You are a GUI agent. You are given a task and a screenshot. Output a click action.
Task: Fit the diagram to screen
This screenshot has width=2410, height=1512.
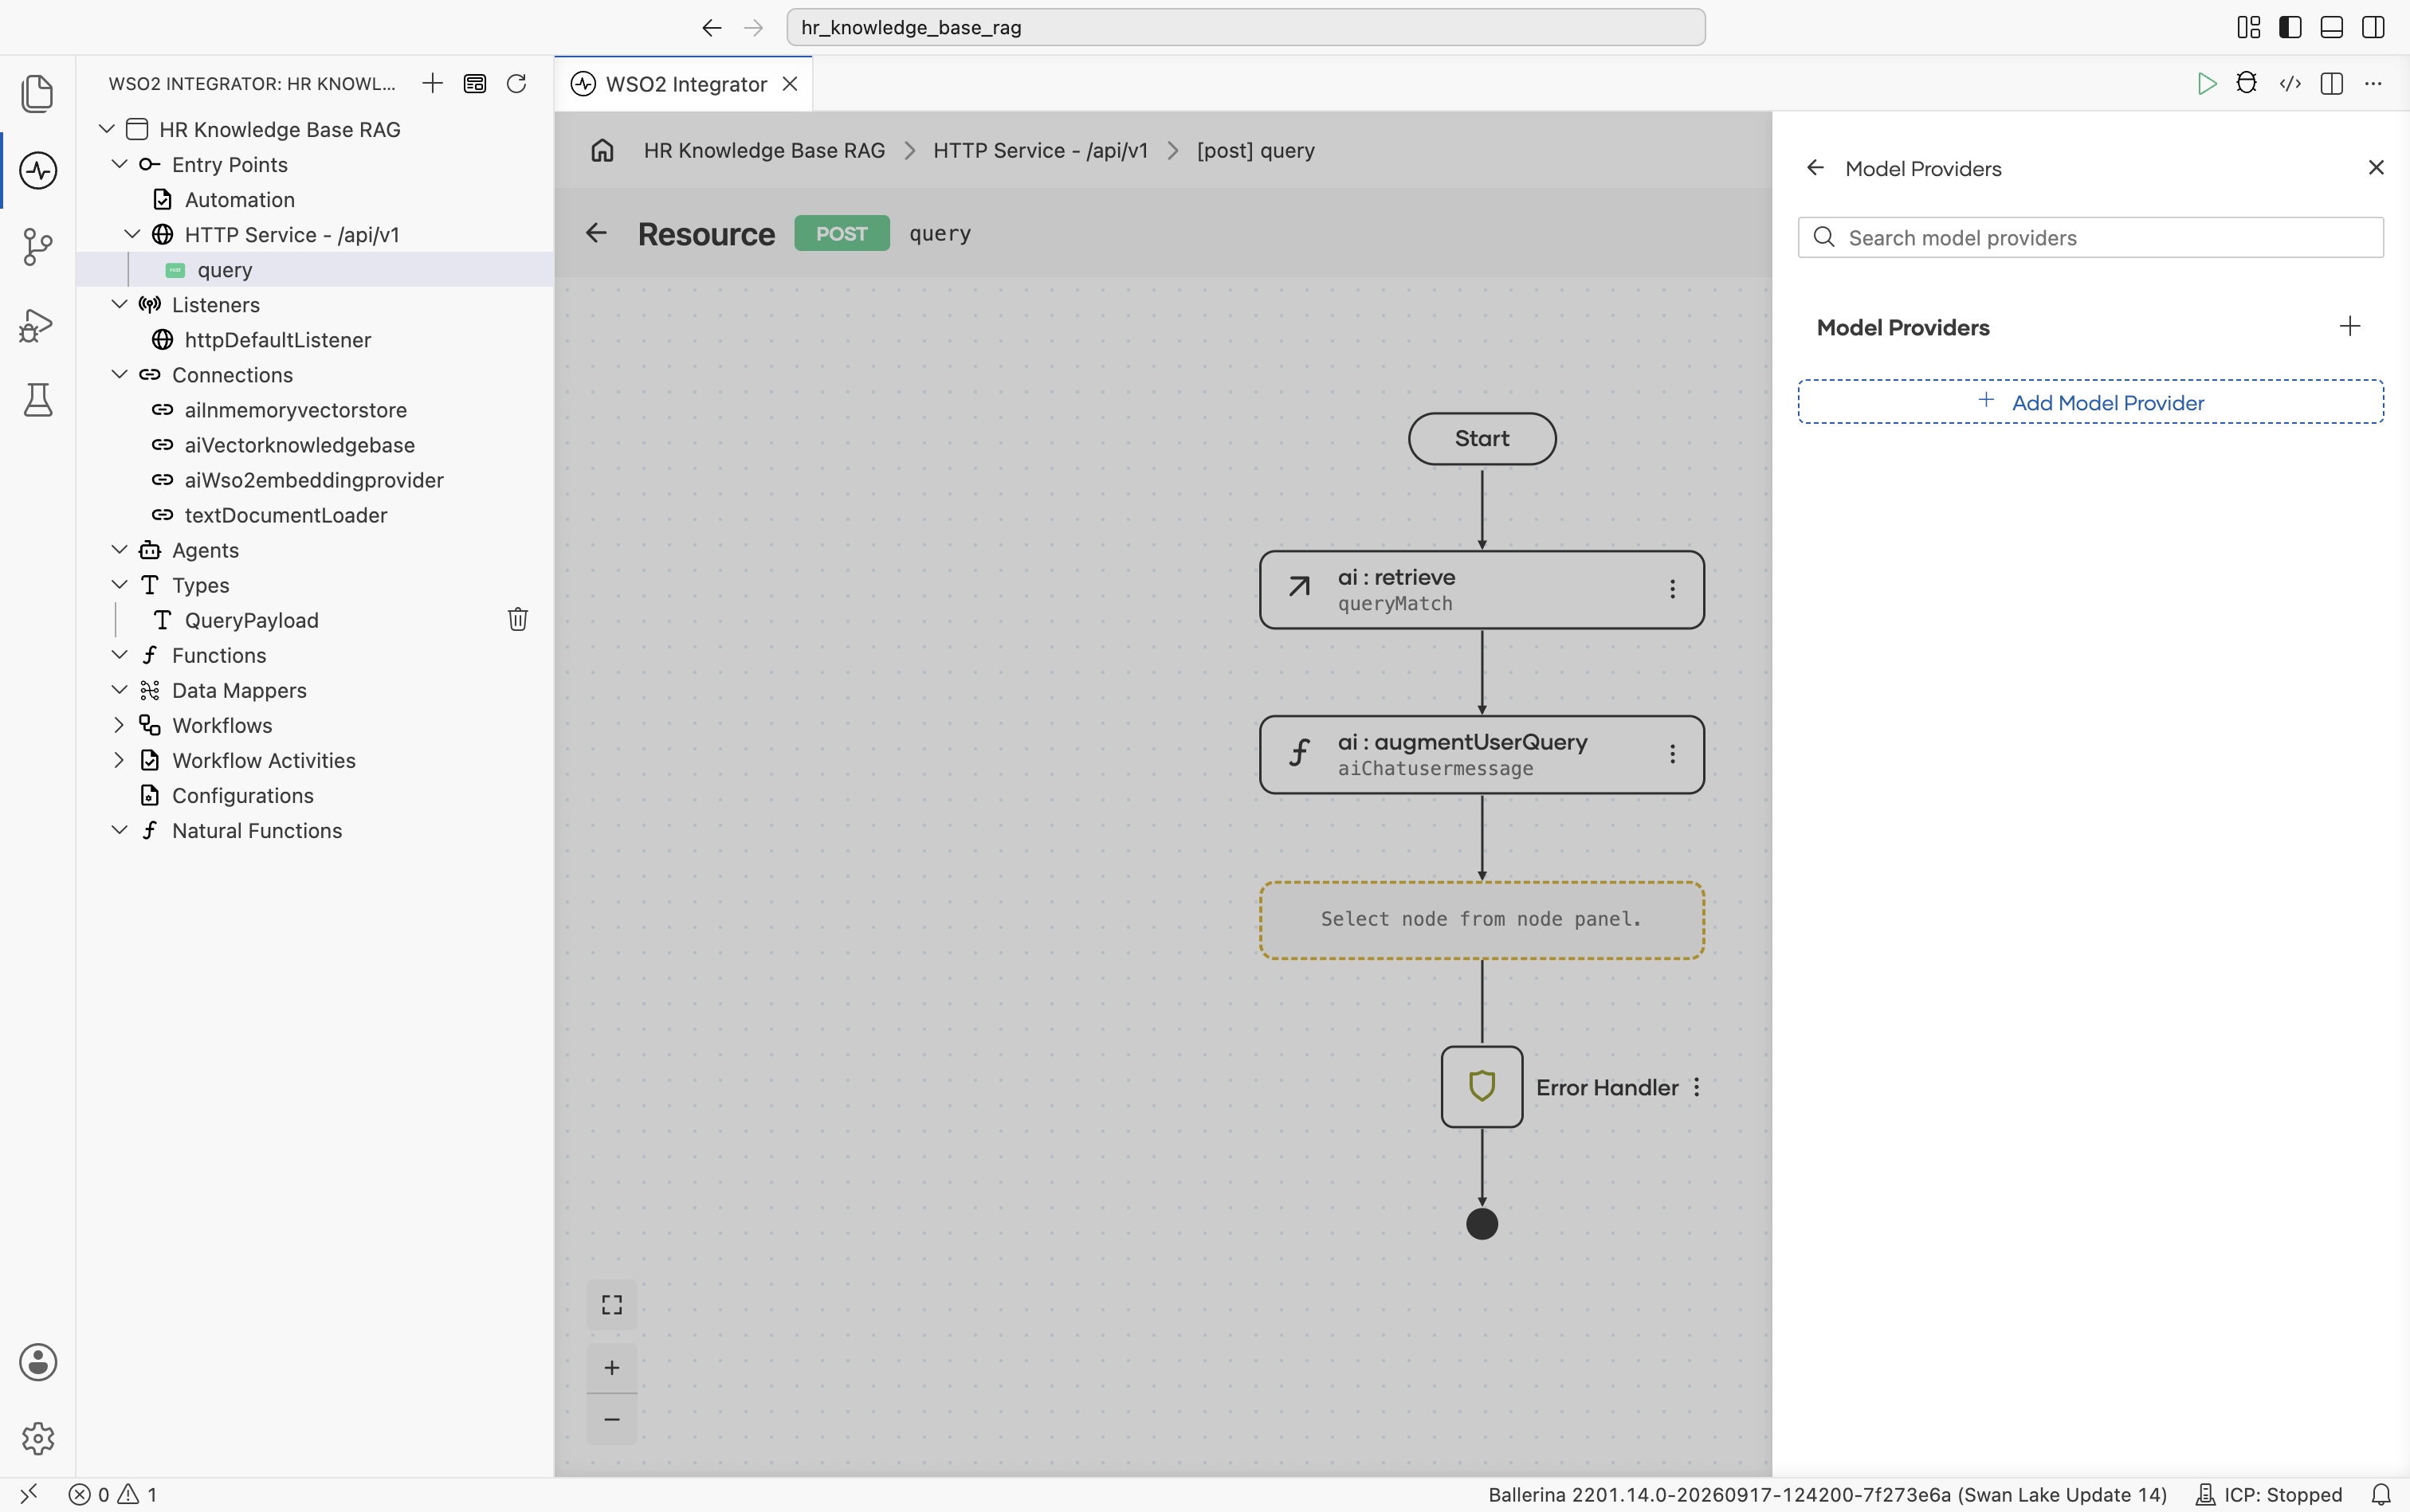click(x=611, y=1304)
